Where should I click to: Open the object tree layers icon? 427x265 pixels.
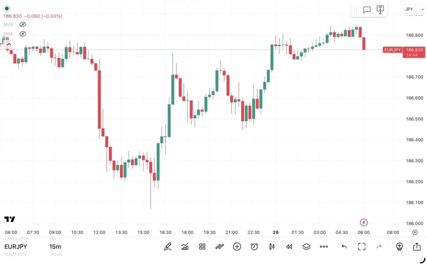(x=306, y=247)
